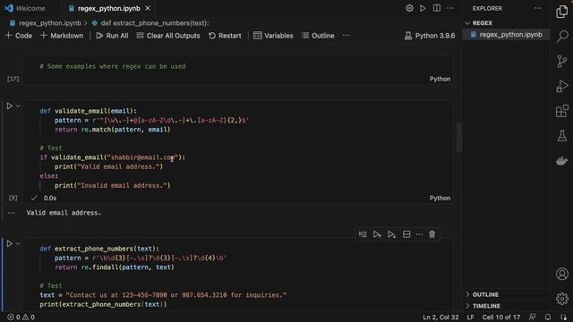This screenshot has width=573, height=322.
Task: Click Run by Line in cell toolbar
Action: [x=363, y=234]
